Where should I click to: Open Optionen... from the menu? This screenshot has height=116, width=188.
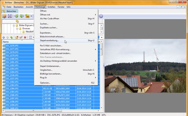pos(66,83)
